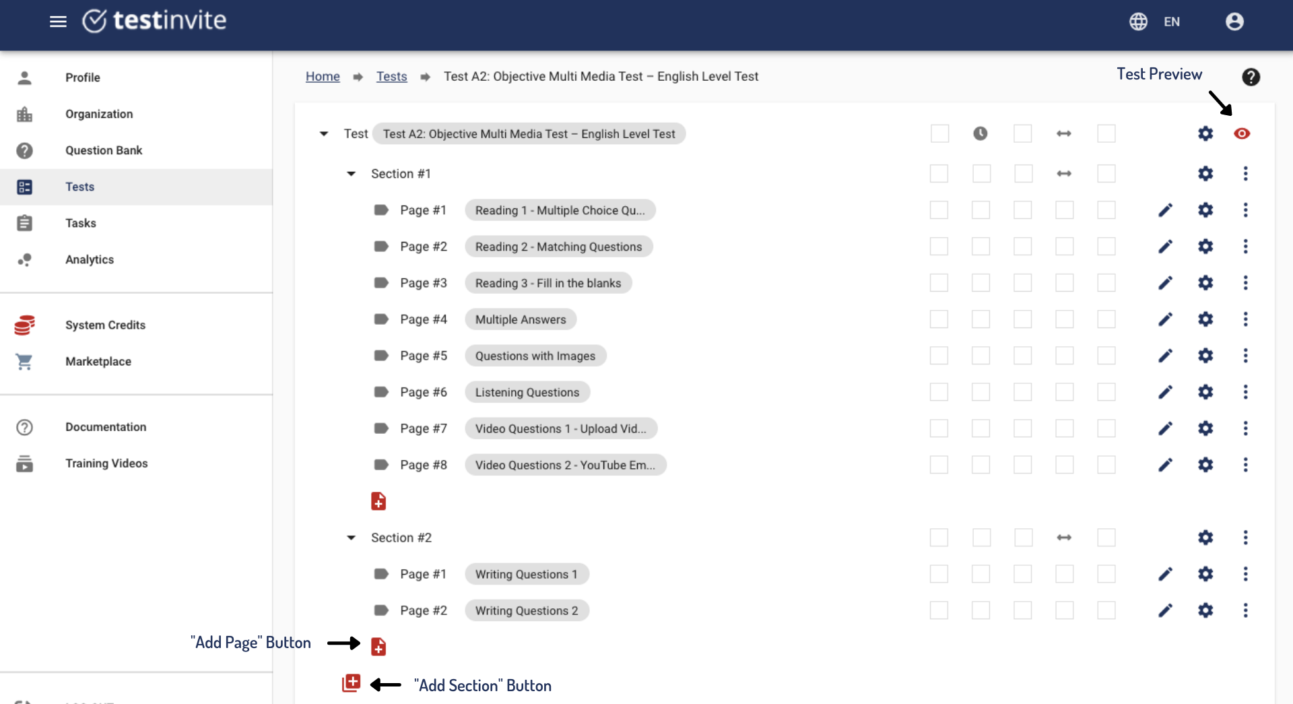Image resolution: width=1293 pixels, height=704 pixels.
Task: Toggle last checkbox in Writing Questions 2 row
Action: (1106, 610)
